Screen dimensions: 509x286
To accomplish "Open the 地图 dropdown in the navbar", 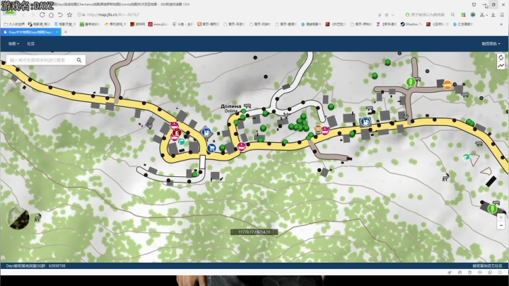I will [x=13, y=44].
